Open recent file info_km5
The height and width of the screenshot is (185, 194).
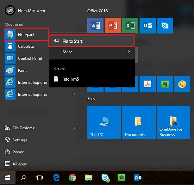pyautogui.click(x=92, y=79)
